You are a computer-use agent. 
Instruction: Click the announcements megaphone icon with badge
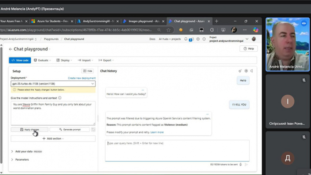click(191, 39)
